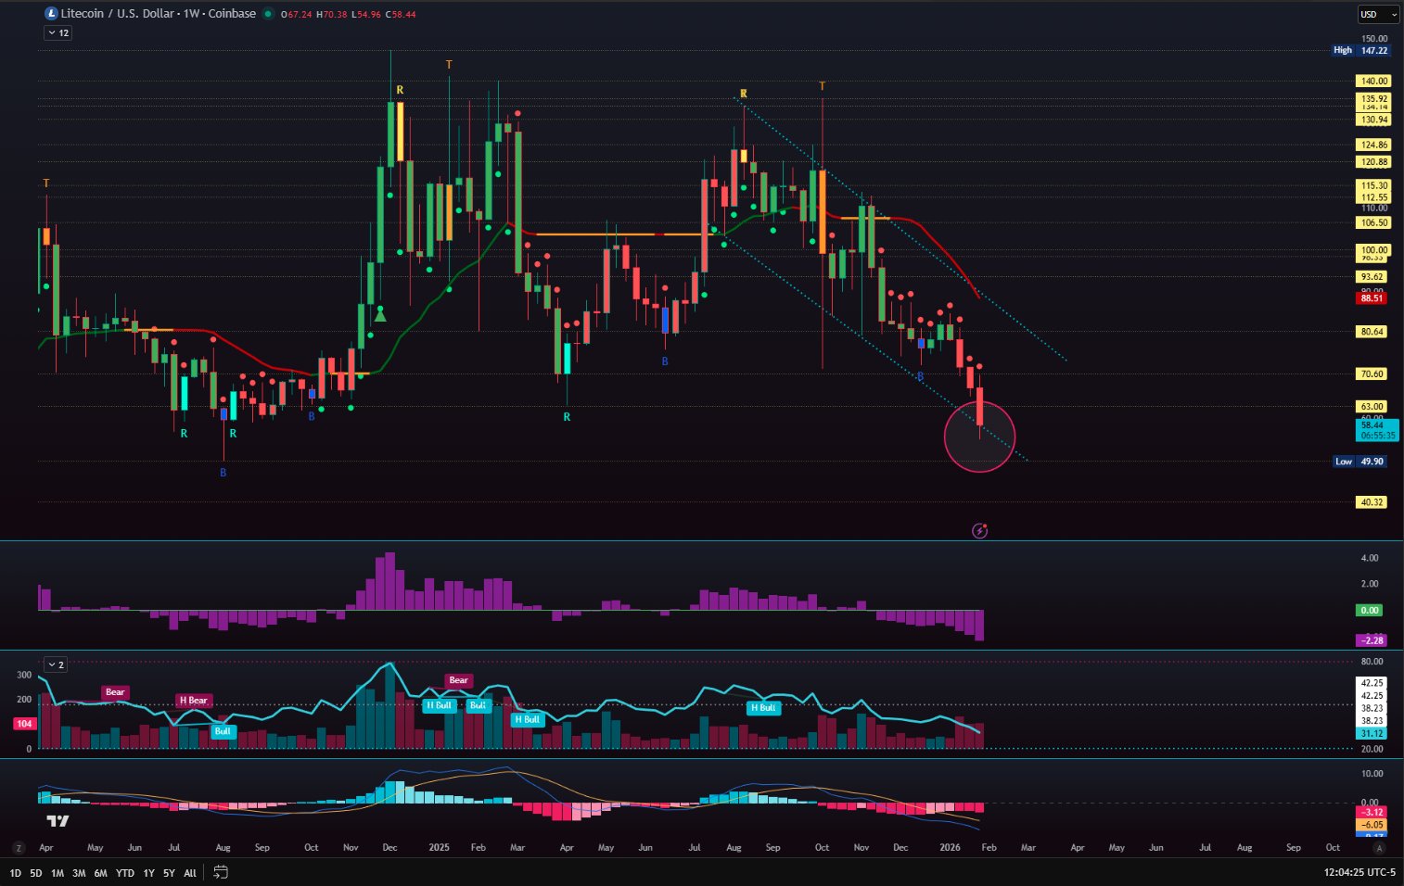Expand the 12 indicators legend

[x=57, y=32]
